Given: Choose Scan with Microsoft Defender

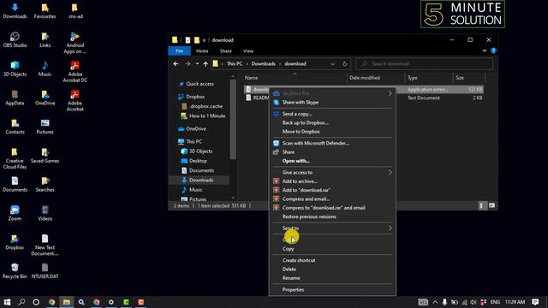Looking at the screenshot, I should click(x=332, y=143).
